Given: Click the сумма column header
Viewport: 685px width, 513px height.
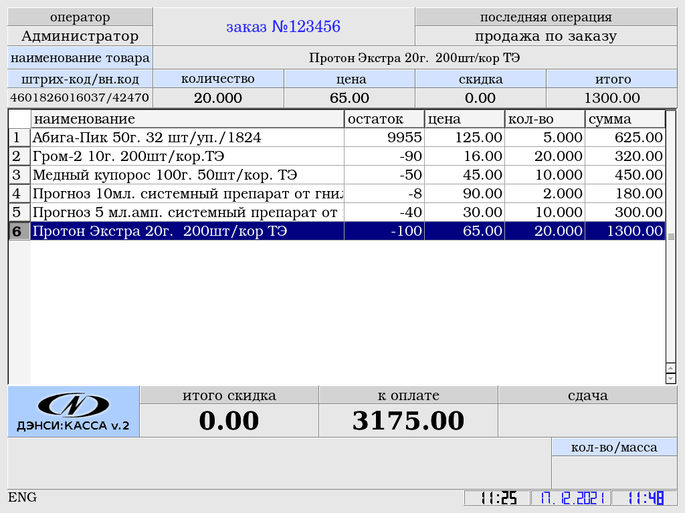Looking at the screenshot, I should (625, 119).
